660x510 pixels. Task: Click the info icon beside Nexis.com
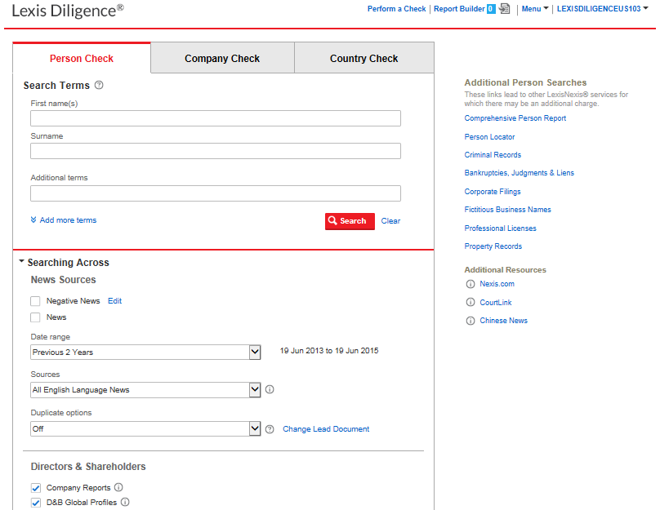(x=470, y=284)
